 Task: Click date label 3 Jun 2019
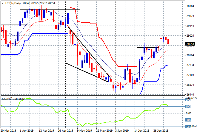click(122, 131)
